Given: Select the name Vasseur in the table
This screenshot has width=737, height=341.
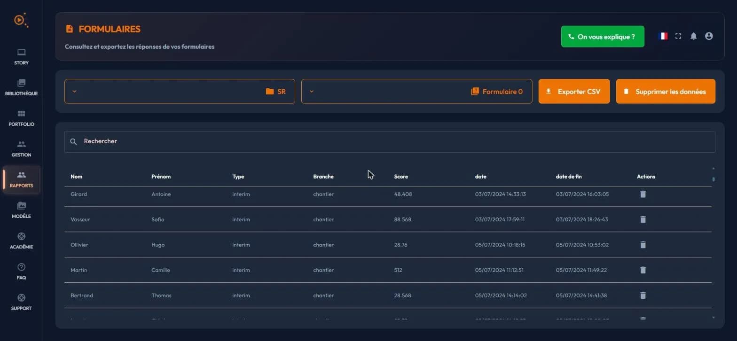Looking at the screenshot, I should (x=80, y=219).
